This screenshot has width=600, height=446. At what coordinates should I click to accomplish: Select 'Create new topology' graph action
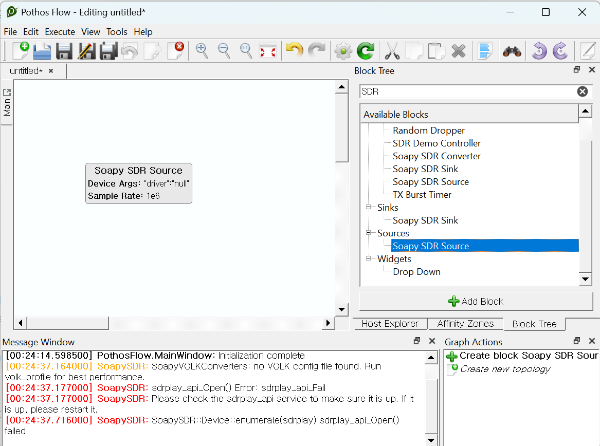pos(499,369)
